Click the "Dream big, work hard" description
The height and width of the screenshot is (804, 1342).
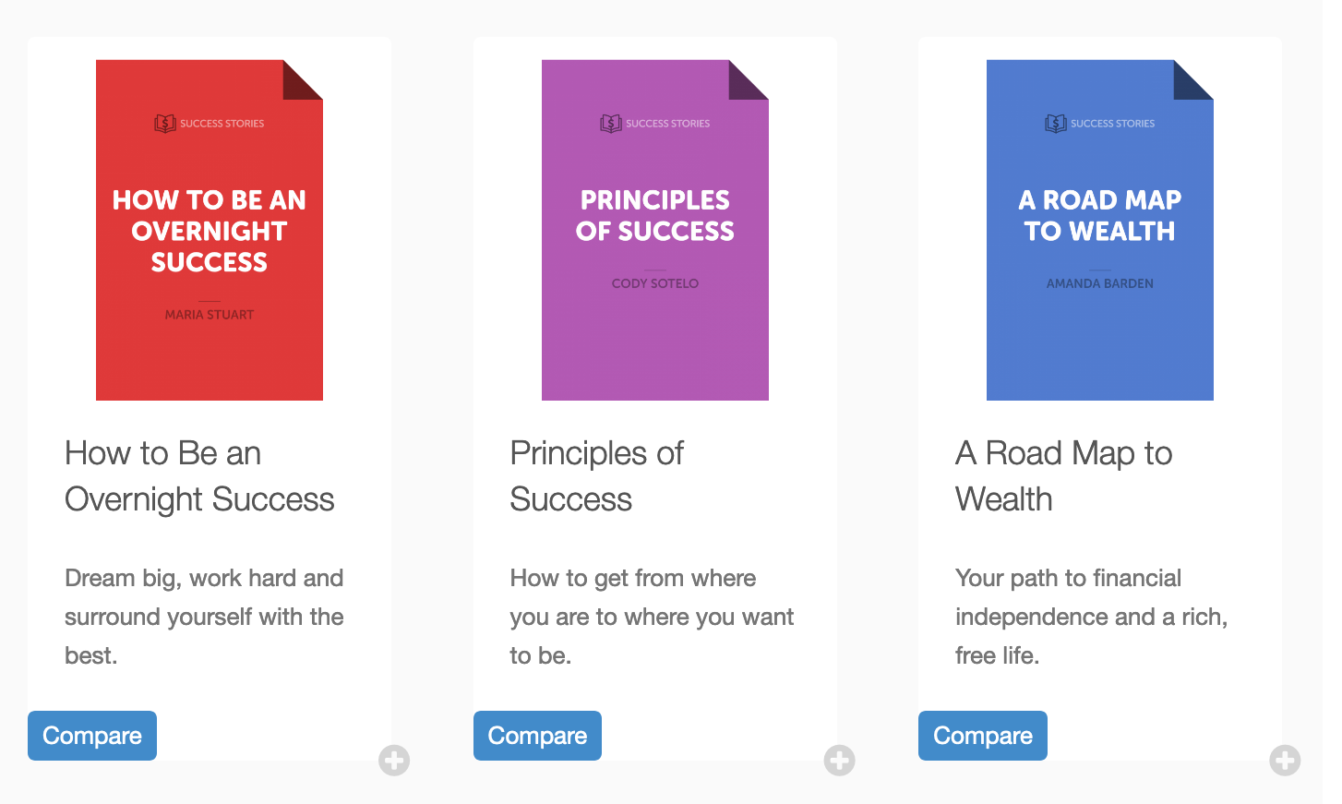[204, 617]
